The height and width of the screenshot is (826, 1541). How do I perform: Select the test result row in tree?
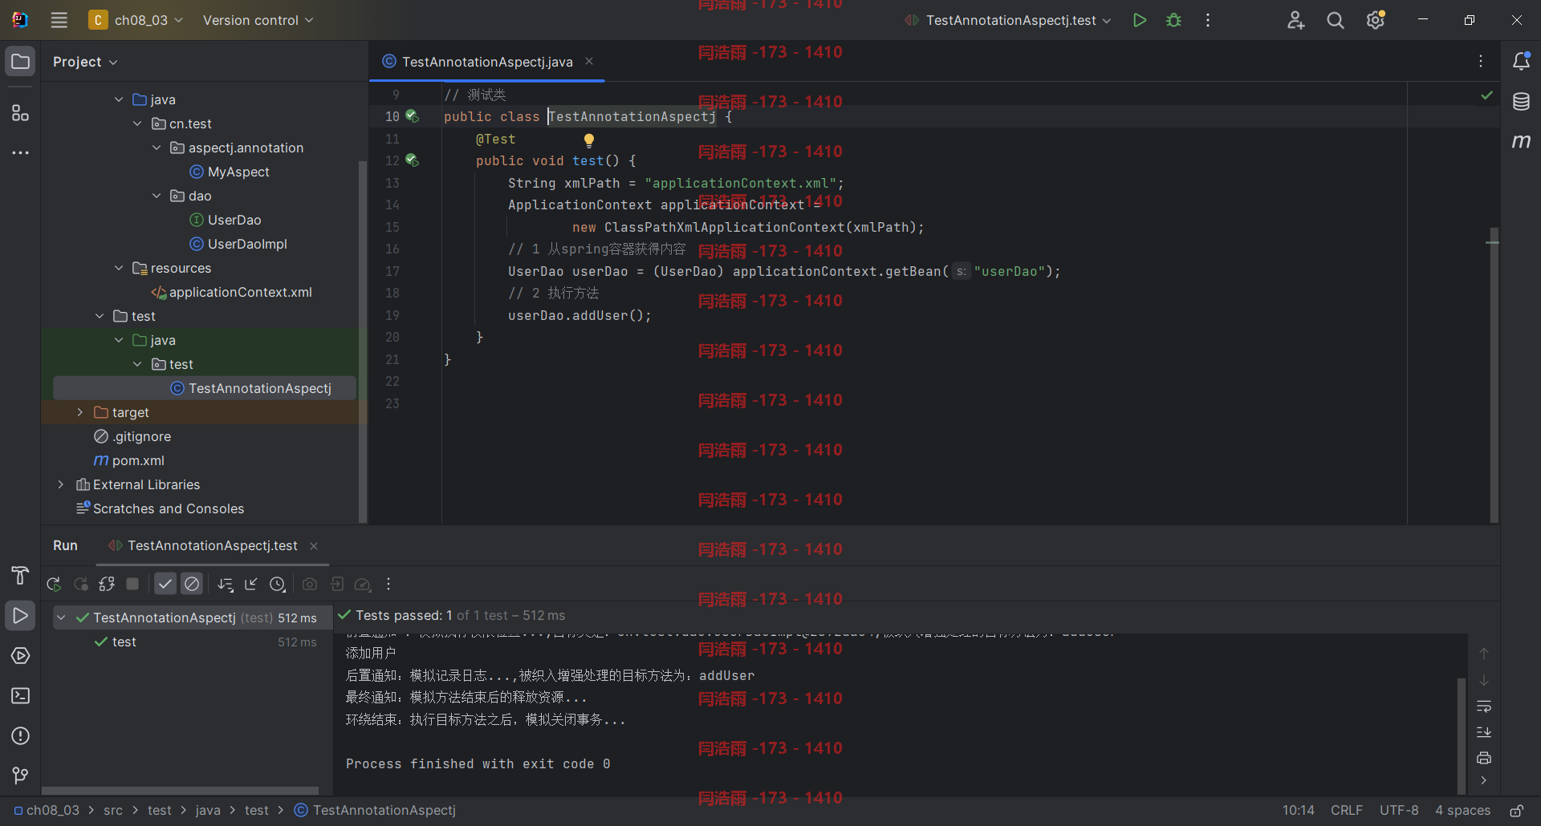(193, 642)
